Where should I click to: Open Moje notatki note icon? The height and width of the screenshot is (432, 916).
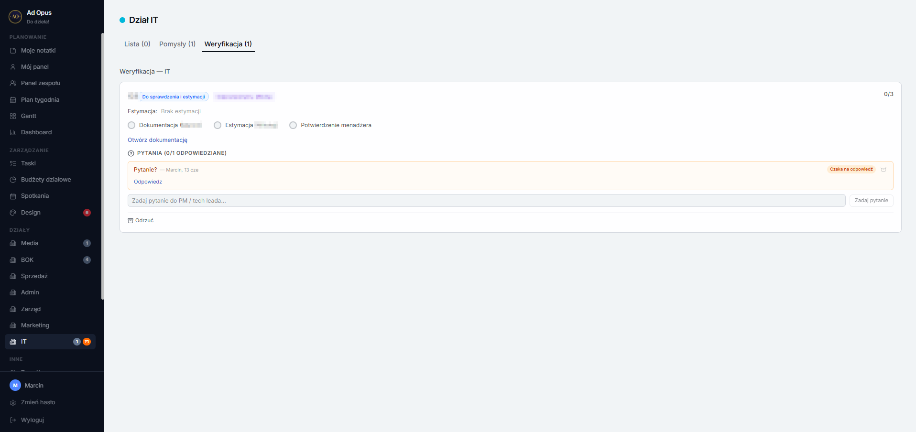coord(13,51)
